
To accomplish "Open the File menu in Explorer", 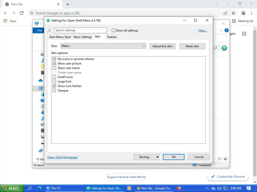I will pos(39,30).
